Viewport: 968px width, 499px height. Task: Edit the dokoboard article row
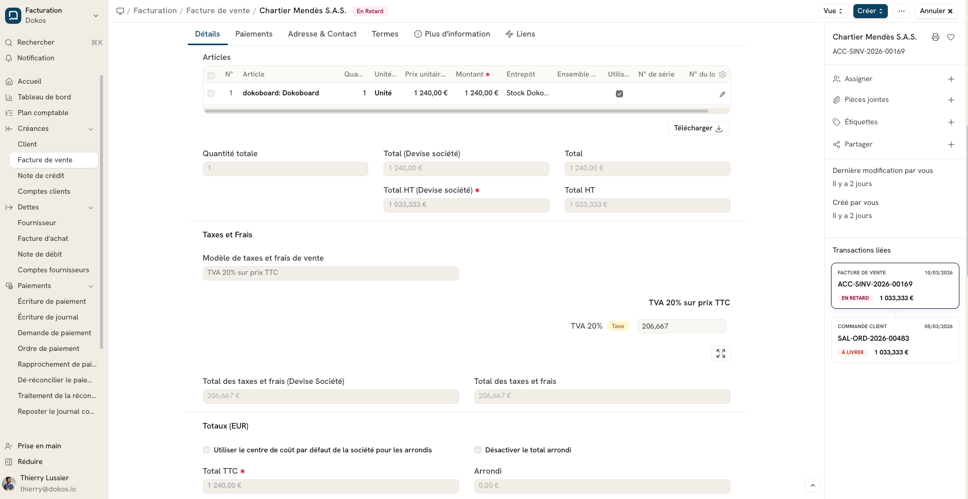point(722,94)
